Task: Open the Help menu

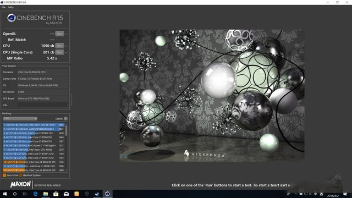Action: [11, 7]
